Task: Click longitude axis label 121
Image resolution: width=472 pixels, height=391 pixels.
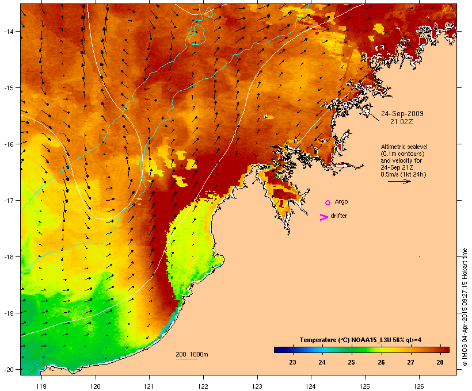Action: coord(149,386)
